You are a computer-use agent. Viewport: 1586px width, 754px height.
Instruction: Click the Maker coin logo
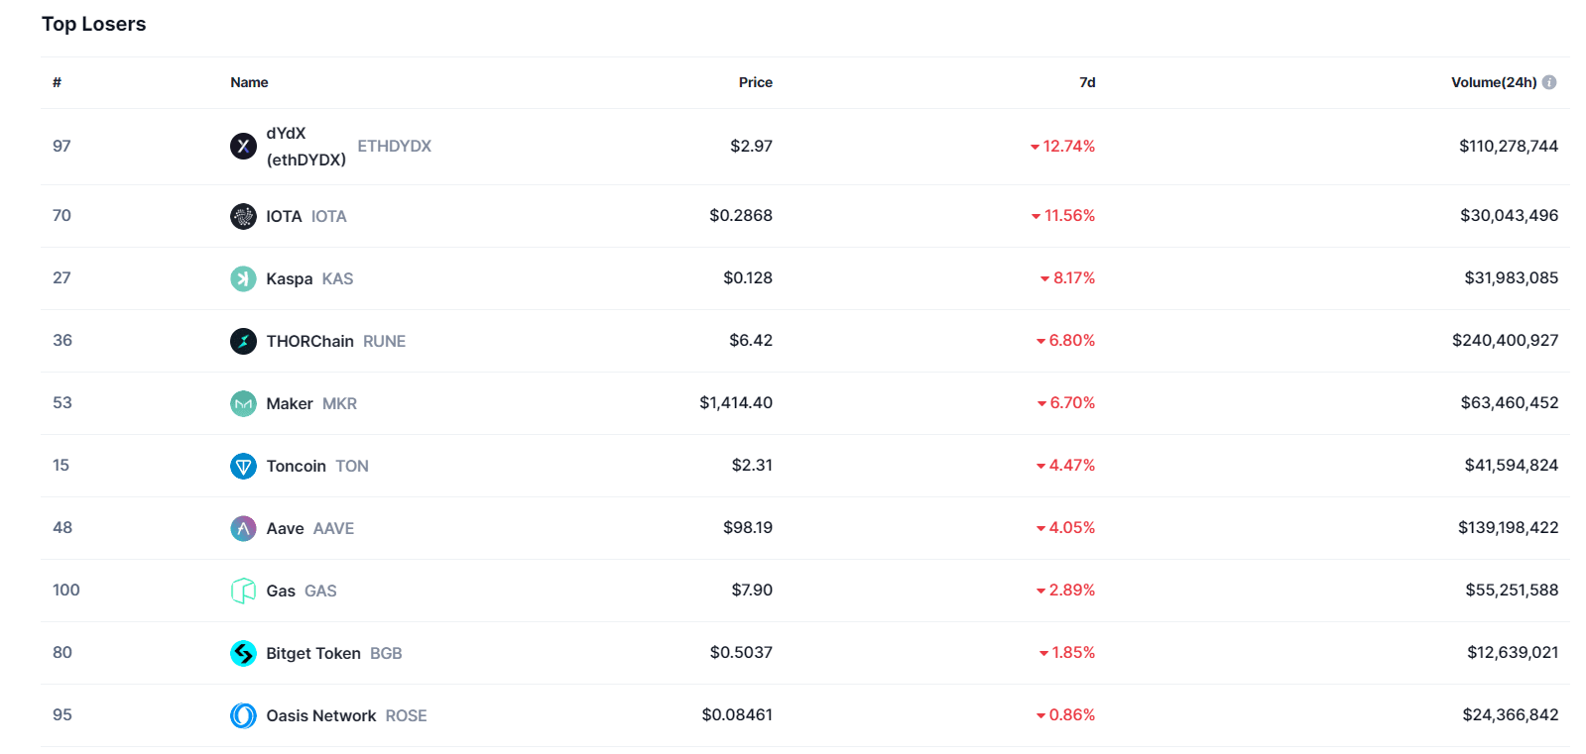243,403
